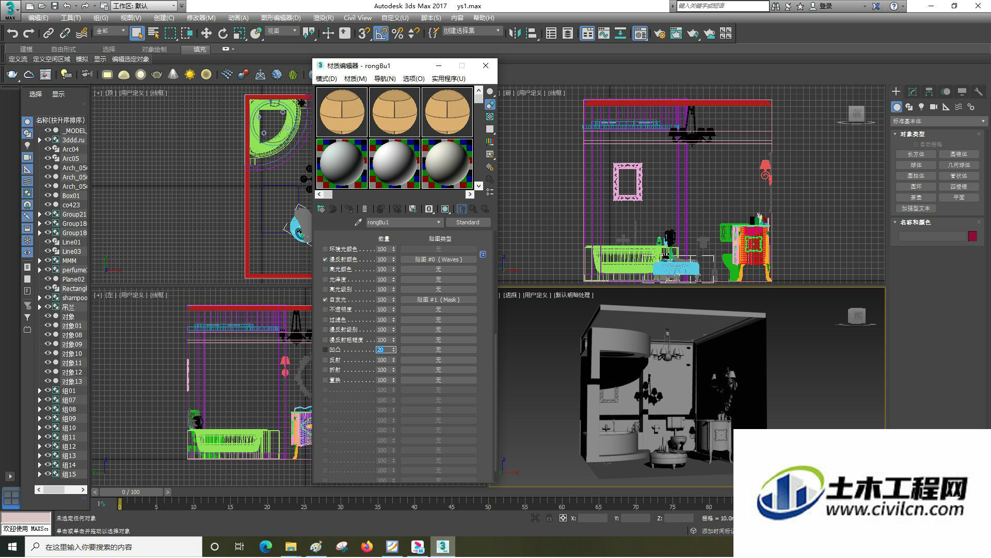This screenshot has height=558, width=991.
Task: Open the 修改器(M) menu
Action: click(201, 18)
